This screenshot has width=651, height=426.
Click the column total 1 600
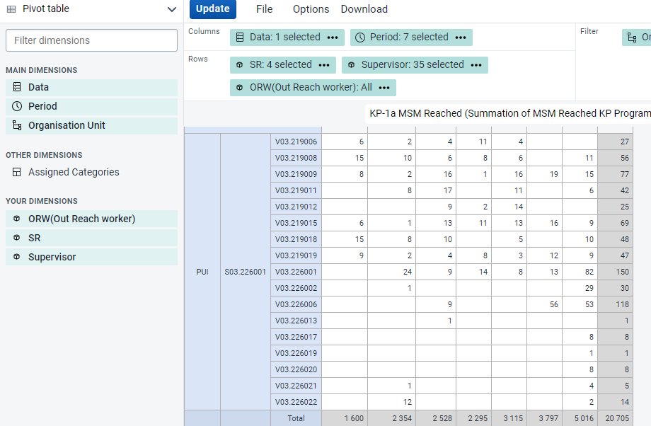point(345,418)
